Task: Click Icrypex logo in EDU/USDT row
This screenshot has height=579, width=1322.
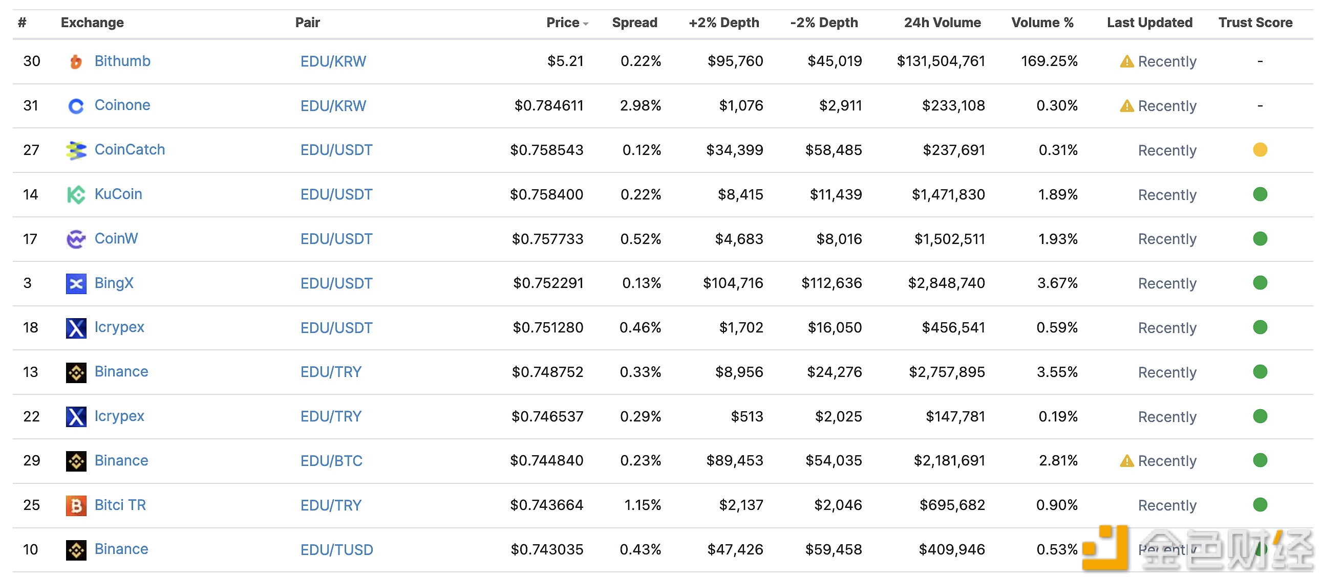Action: 76,328
